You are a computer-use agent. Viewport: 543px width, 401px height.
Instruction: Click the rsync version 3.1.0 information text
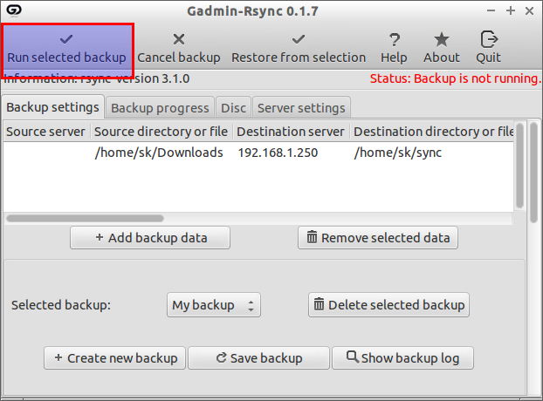click(97, 78)
